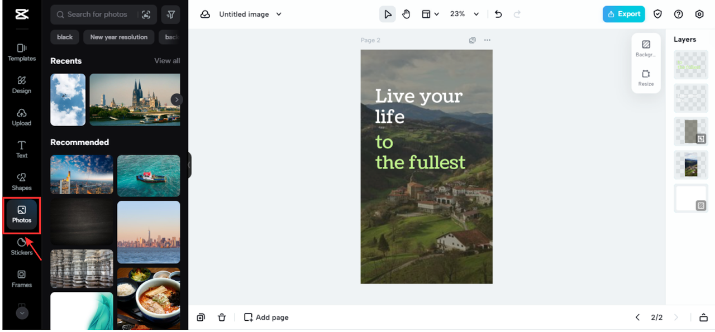Select the New year resolution tag
Screen dimensions: 715x332
tap(119, 37)
